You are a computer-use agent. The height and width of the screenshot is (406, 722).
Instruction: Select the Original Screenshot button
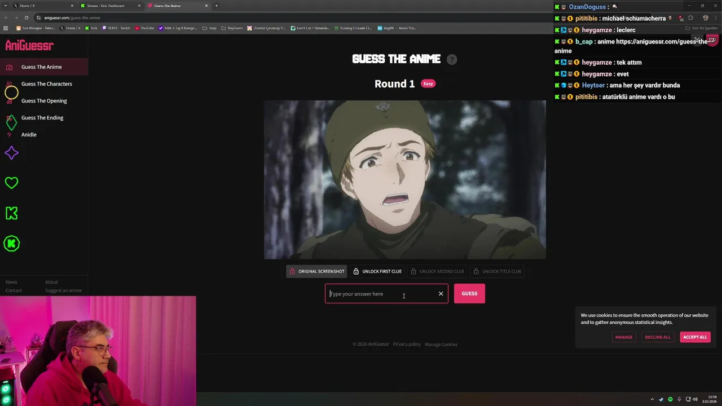pos(316,271)
